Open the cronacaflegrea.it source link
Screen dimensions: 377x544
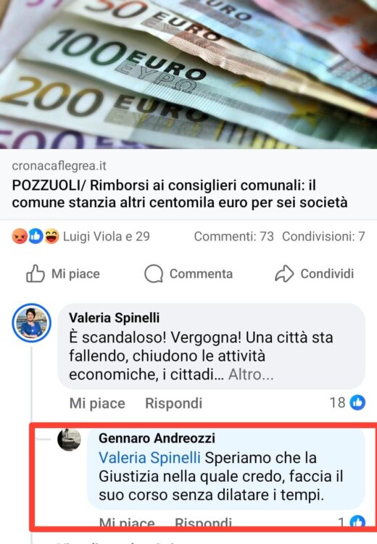click(x=59, y=166)
